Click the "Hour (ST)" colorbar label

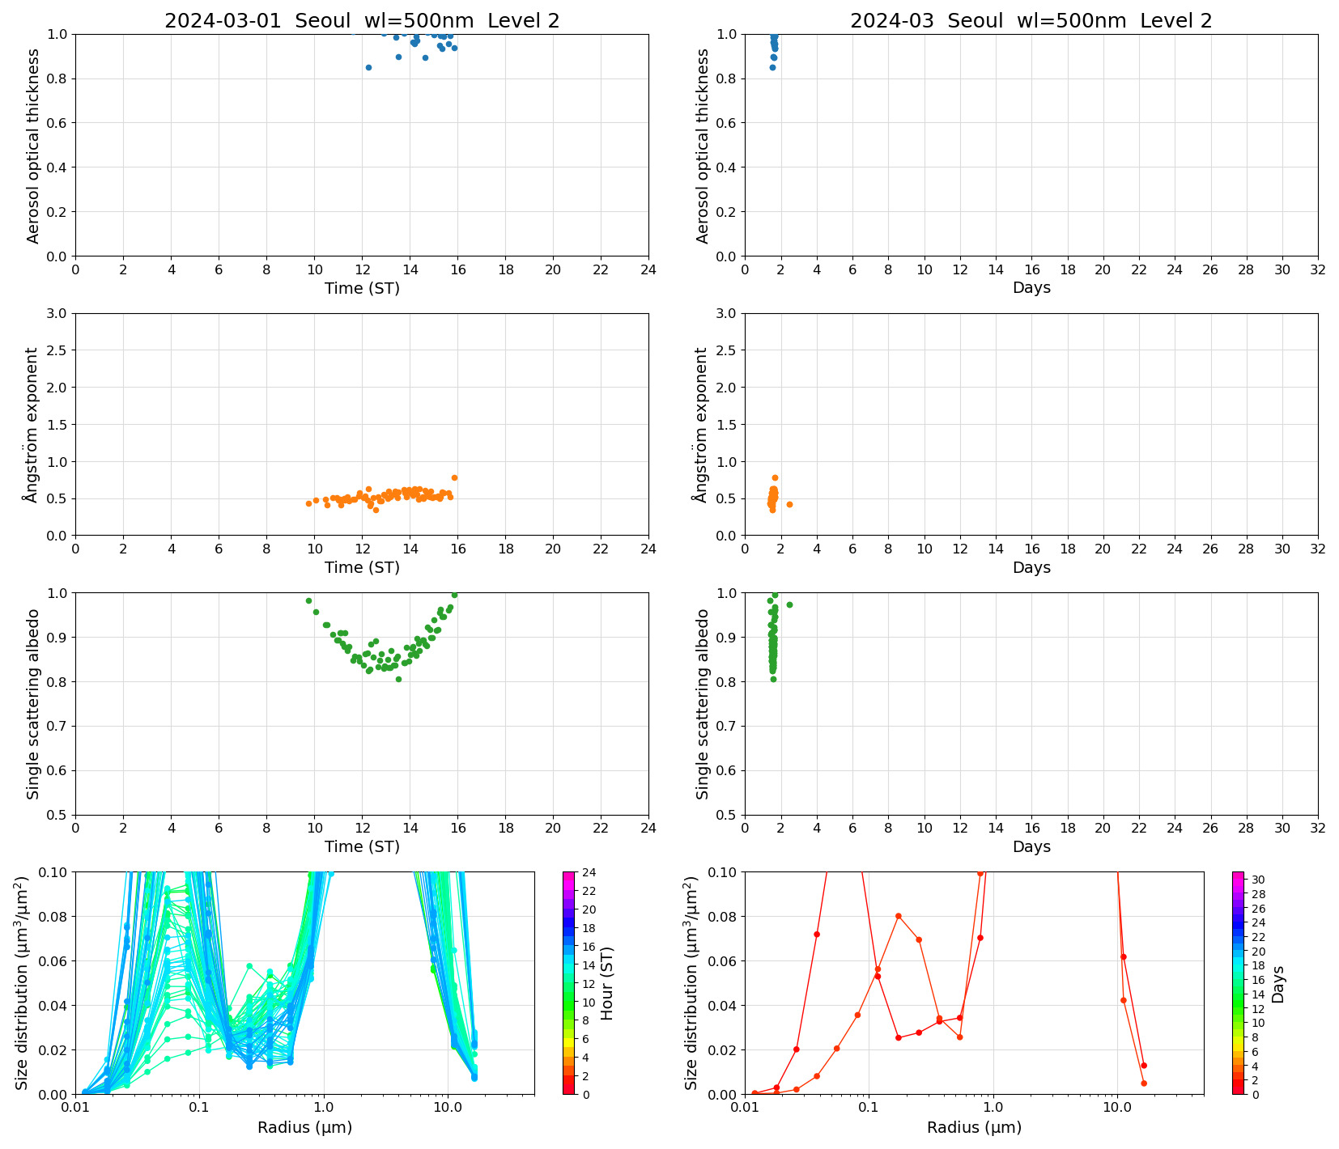pyautogui.click(x=607, y=982)
